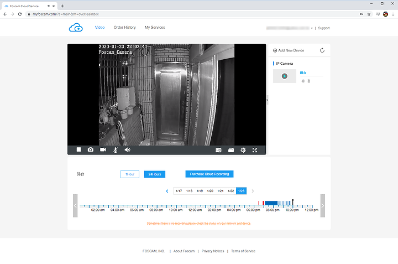Open the Support link
Image resolution: width=398 pixels, height=264 pixels.
coord(324,28)
